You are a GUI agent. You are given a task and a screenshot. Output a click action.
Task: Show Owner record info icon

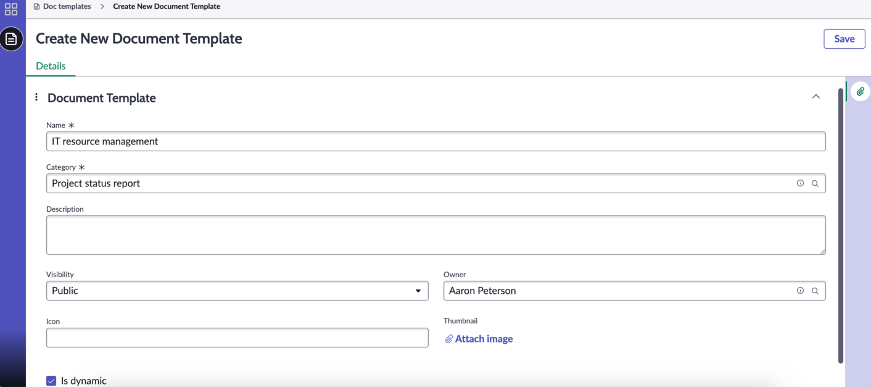tap(800, 291)
